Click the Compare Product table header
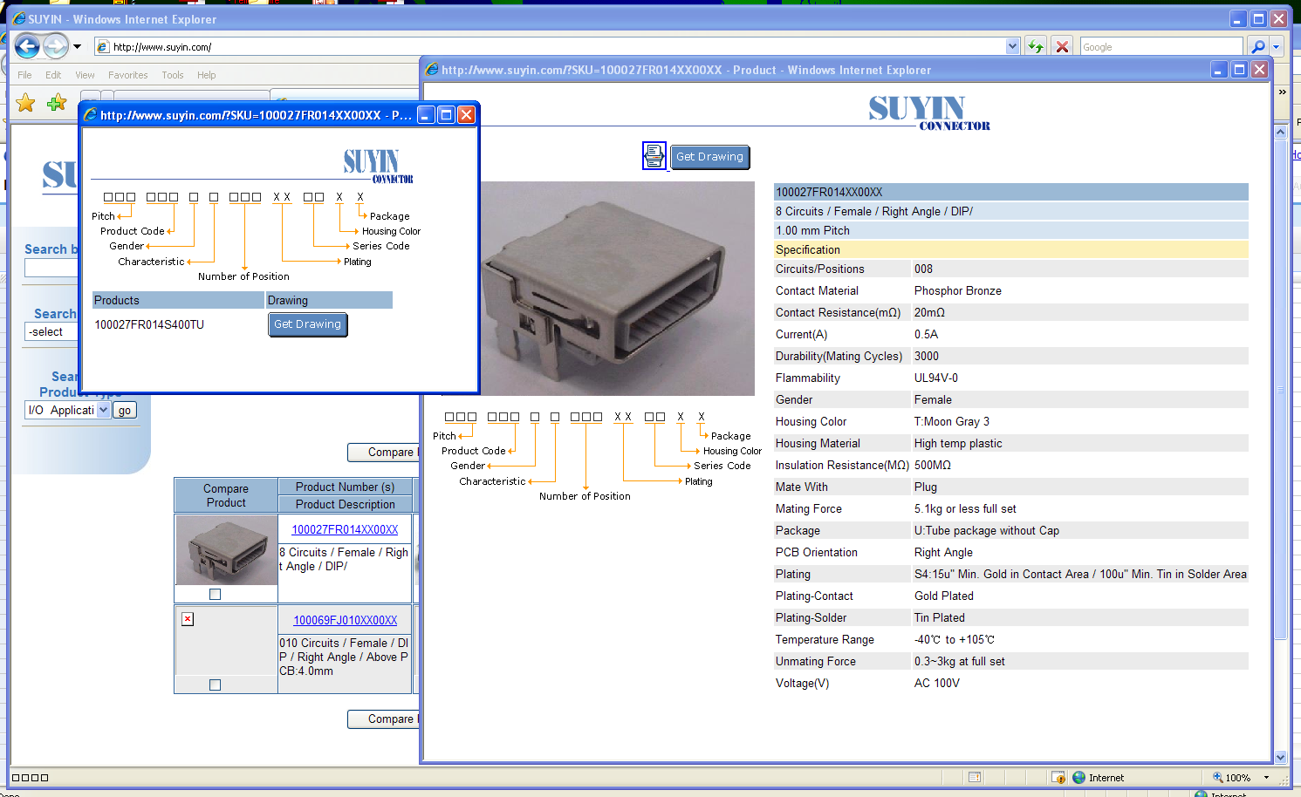1301x797 pixels. coord(226,495)
